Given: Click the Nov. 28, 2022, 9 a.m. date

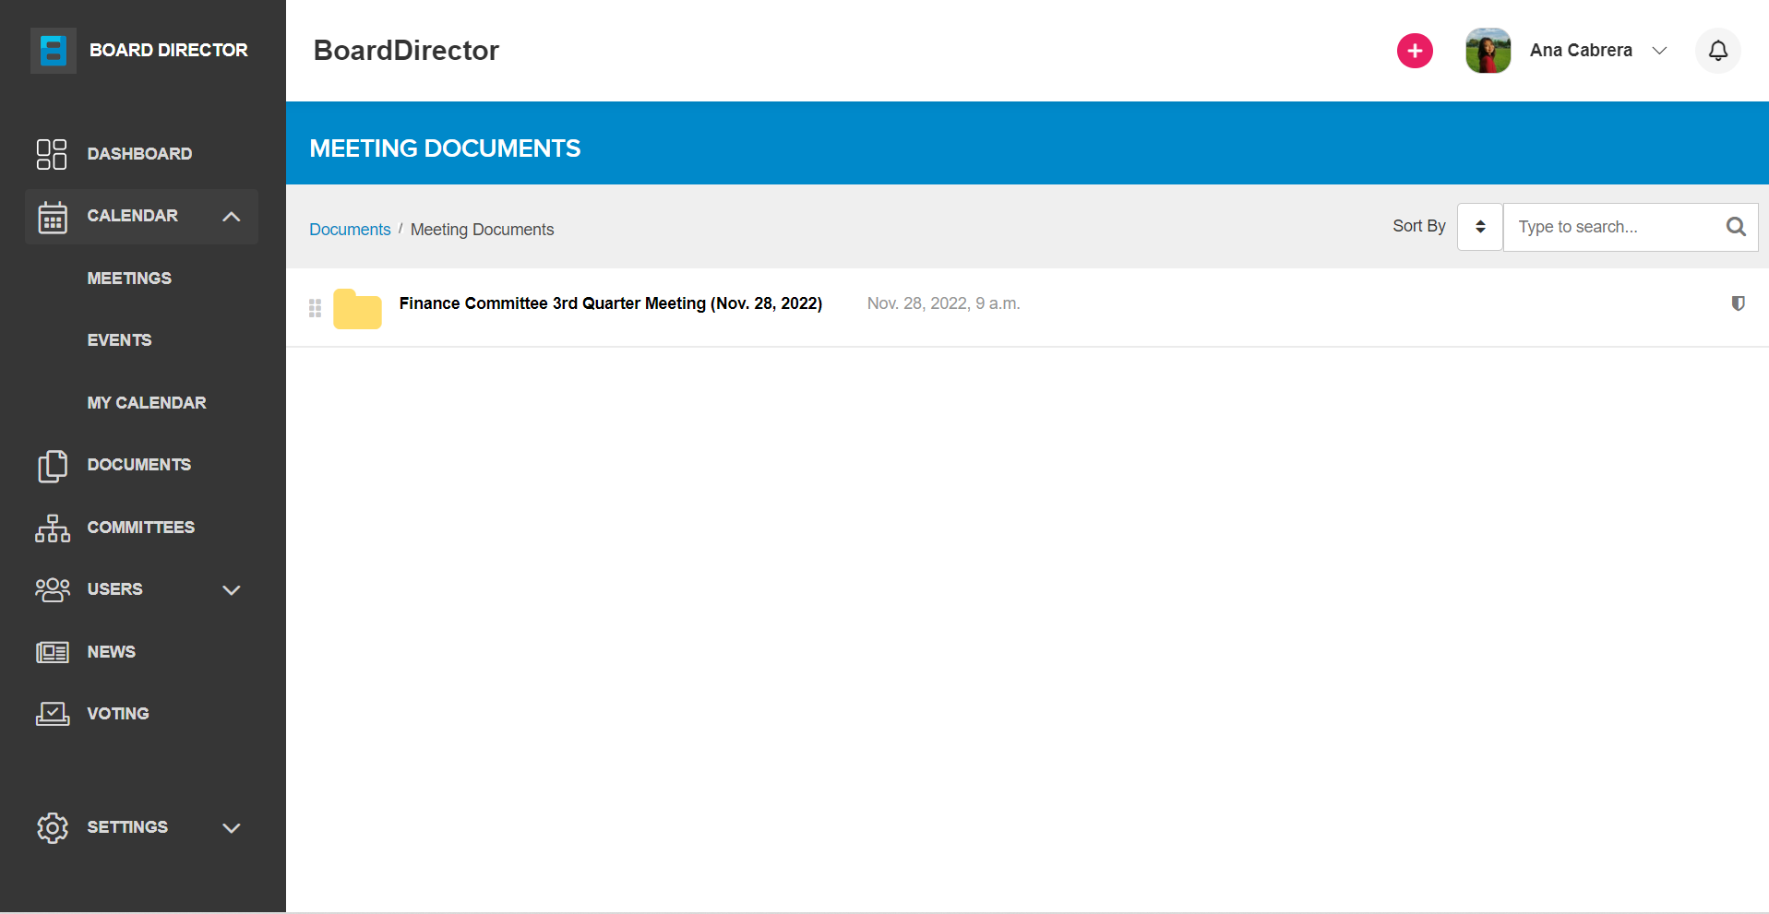Looking at the screenshot, I should (943, 303).
